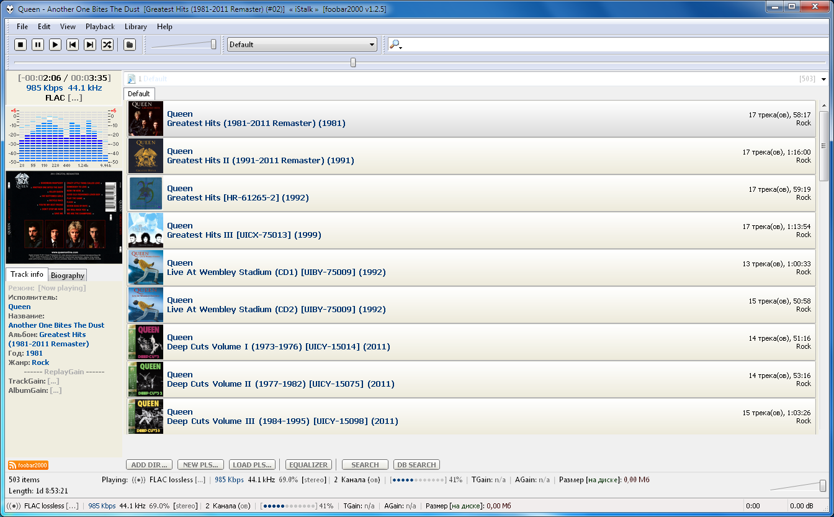Select Live At Wembley Stadium (CD1) cover
The height and width of the screenshot is (517, 834).
click(x=146, y=267)
